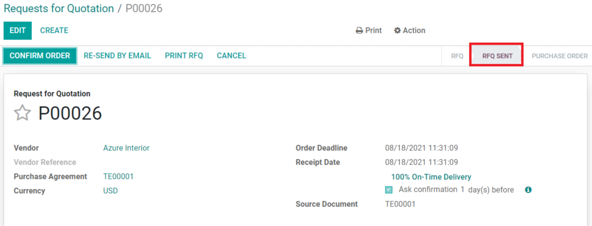Open the Print dropdown menu
Image resolution: width=592 pixels, height=226 pixels.
click(369, 30)
